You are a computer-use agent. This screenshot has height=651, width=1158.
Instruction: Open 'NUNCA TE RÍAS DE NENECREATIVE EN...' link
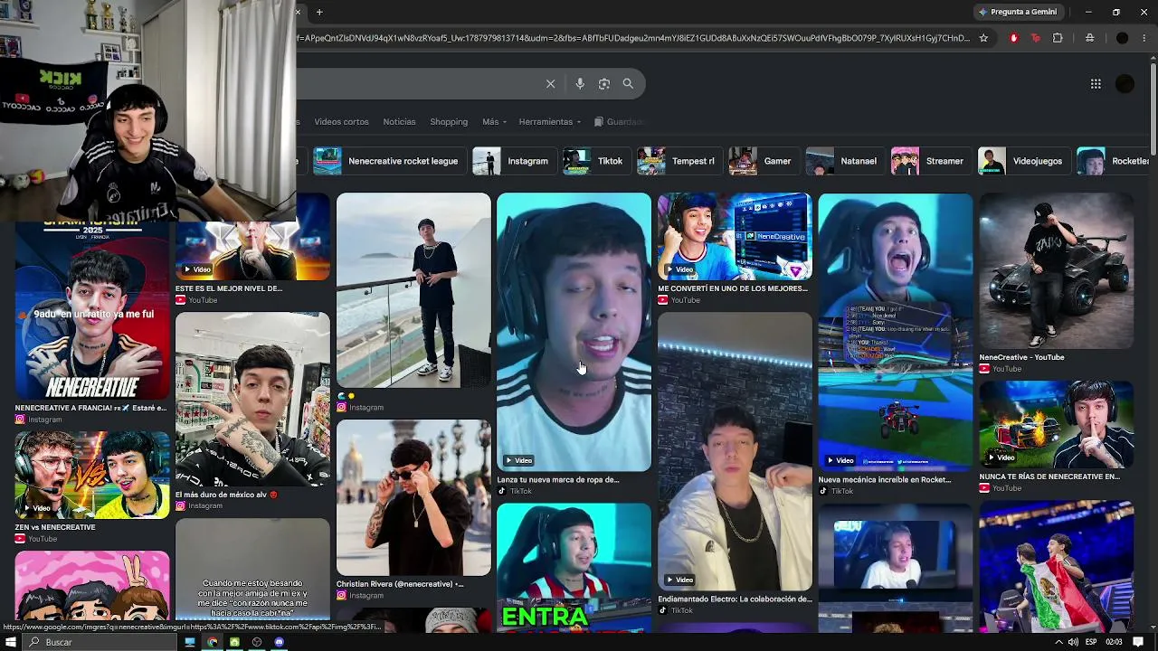(1049, 476)
